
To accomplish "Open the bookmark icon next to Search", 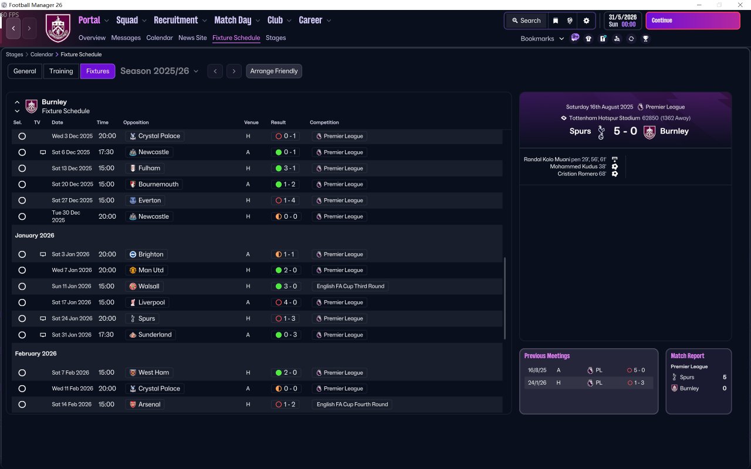I will point(556,21).
